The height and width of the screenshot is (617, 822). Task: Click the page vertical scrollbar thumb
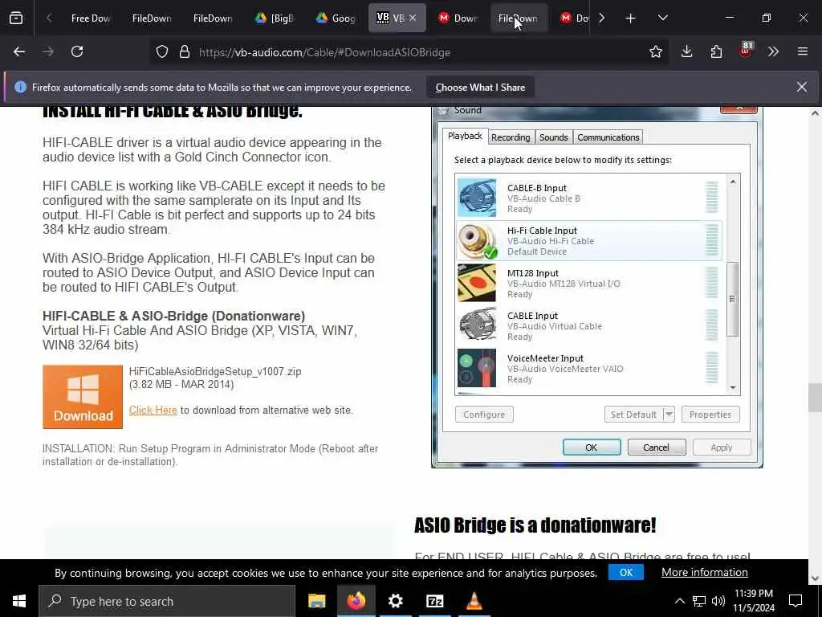coord(815,398)
